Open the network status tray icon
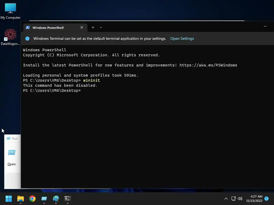 point(233,199)
